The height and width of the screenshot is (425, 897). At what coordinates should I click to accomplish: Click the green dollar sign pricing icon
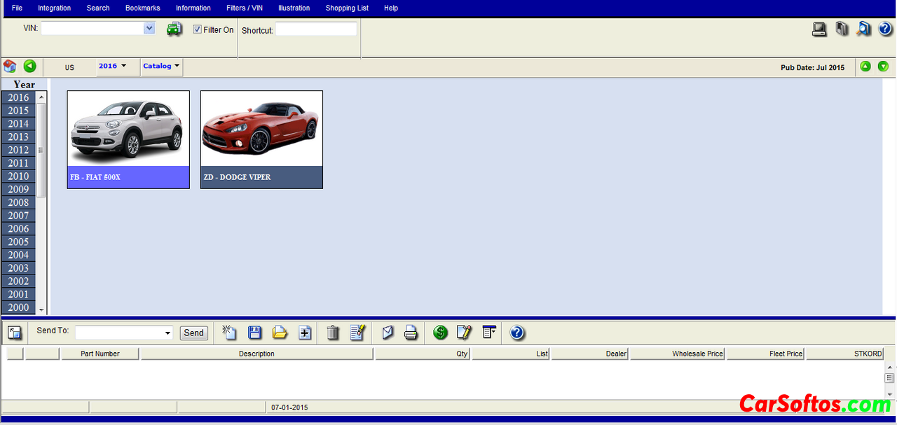[440, 333]
